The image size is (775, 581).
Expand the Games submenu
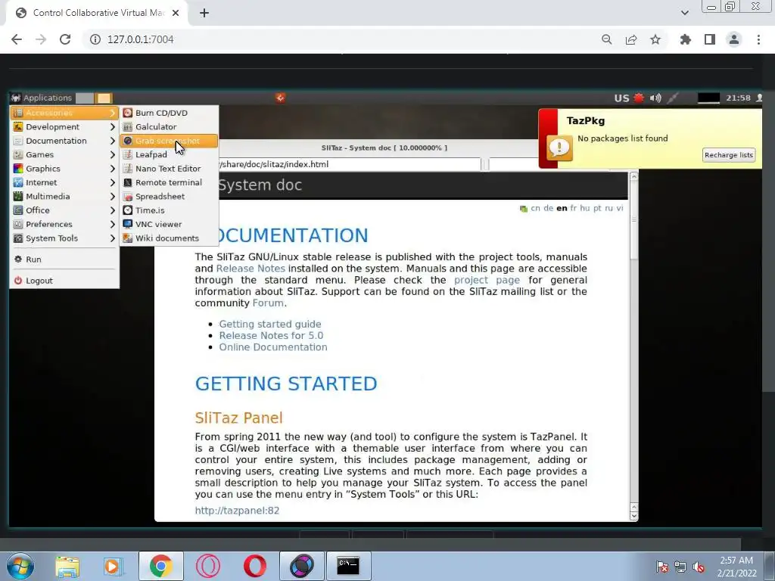[64, 154]
